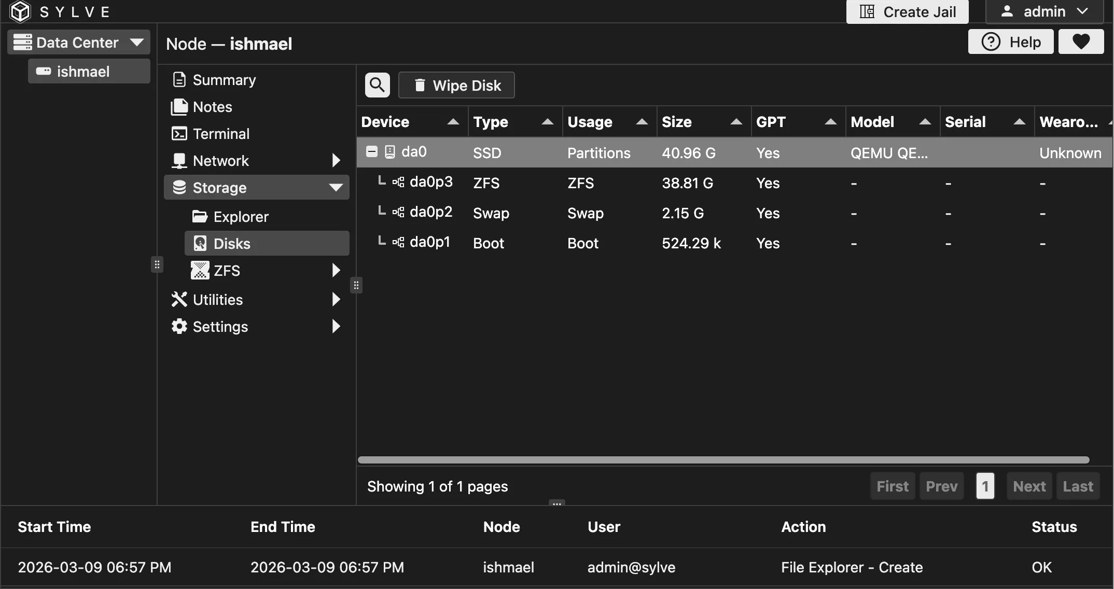Click the Utilities wrench icon
Screen dimensions: 1114x589
[179, 299]
